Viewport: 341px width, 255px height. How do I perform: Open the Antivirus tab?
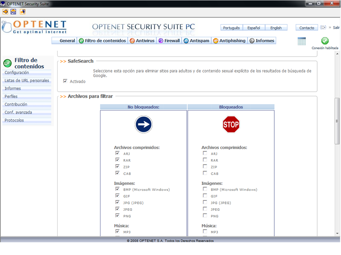[142, 41]
